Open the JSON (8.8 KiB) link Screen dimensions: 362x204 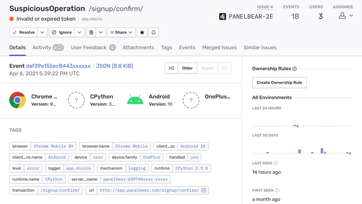(115, 66)
